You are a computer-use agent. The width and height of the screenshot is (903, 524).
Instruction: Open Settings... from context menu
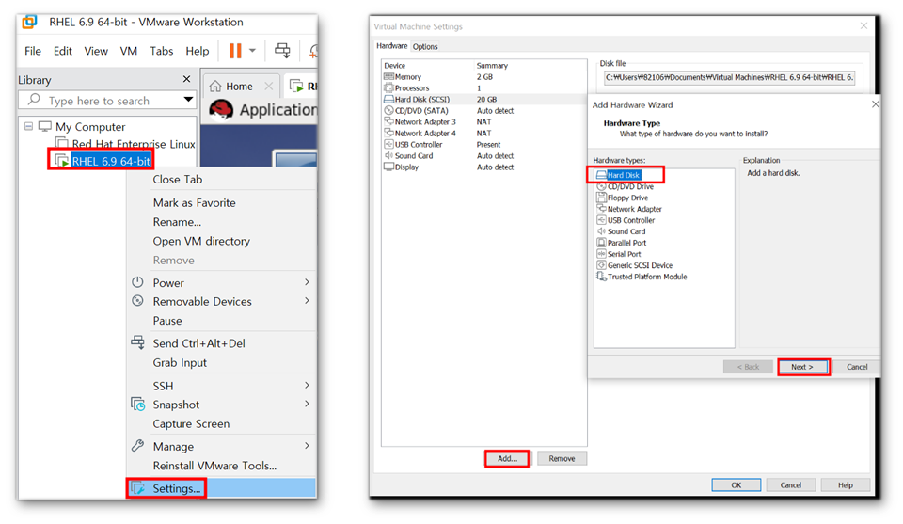click(221, 488)
